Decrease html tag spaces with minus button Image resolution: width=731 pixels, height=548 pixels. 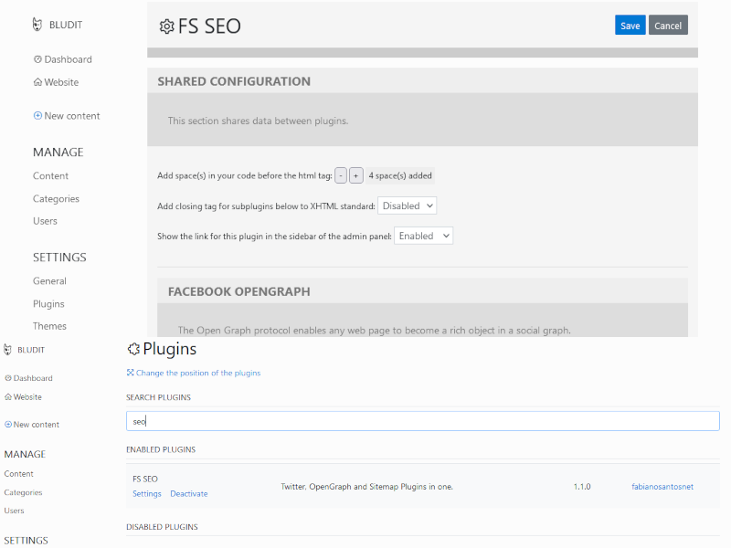click(x=341, y=175)
